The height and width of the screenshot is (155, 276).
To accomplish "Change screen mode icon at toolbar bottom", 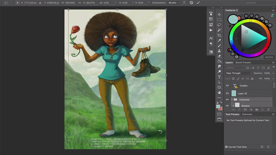I will (219, 119).
